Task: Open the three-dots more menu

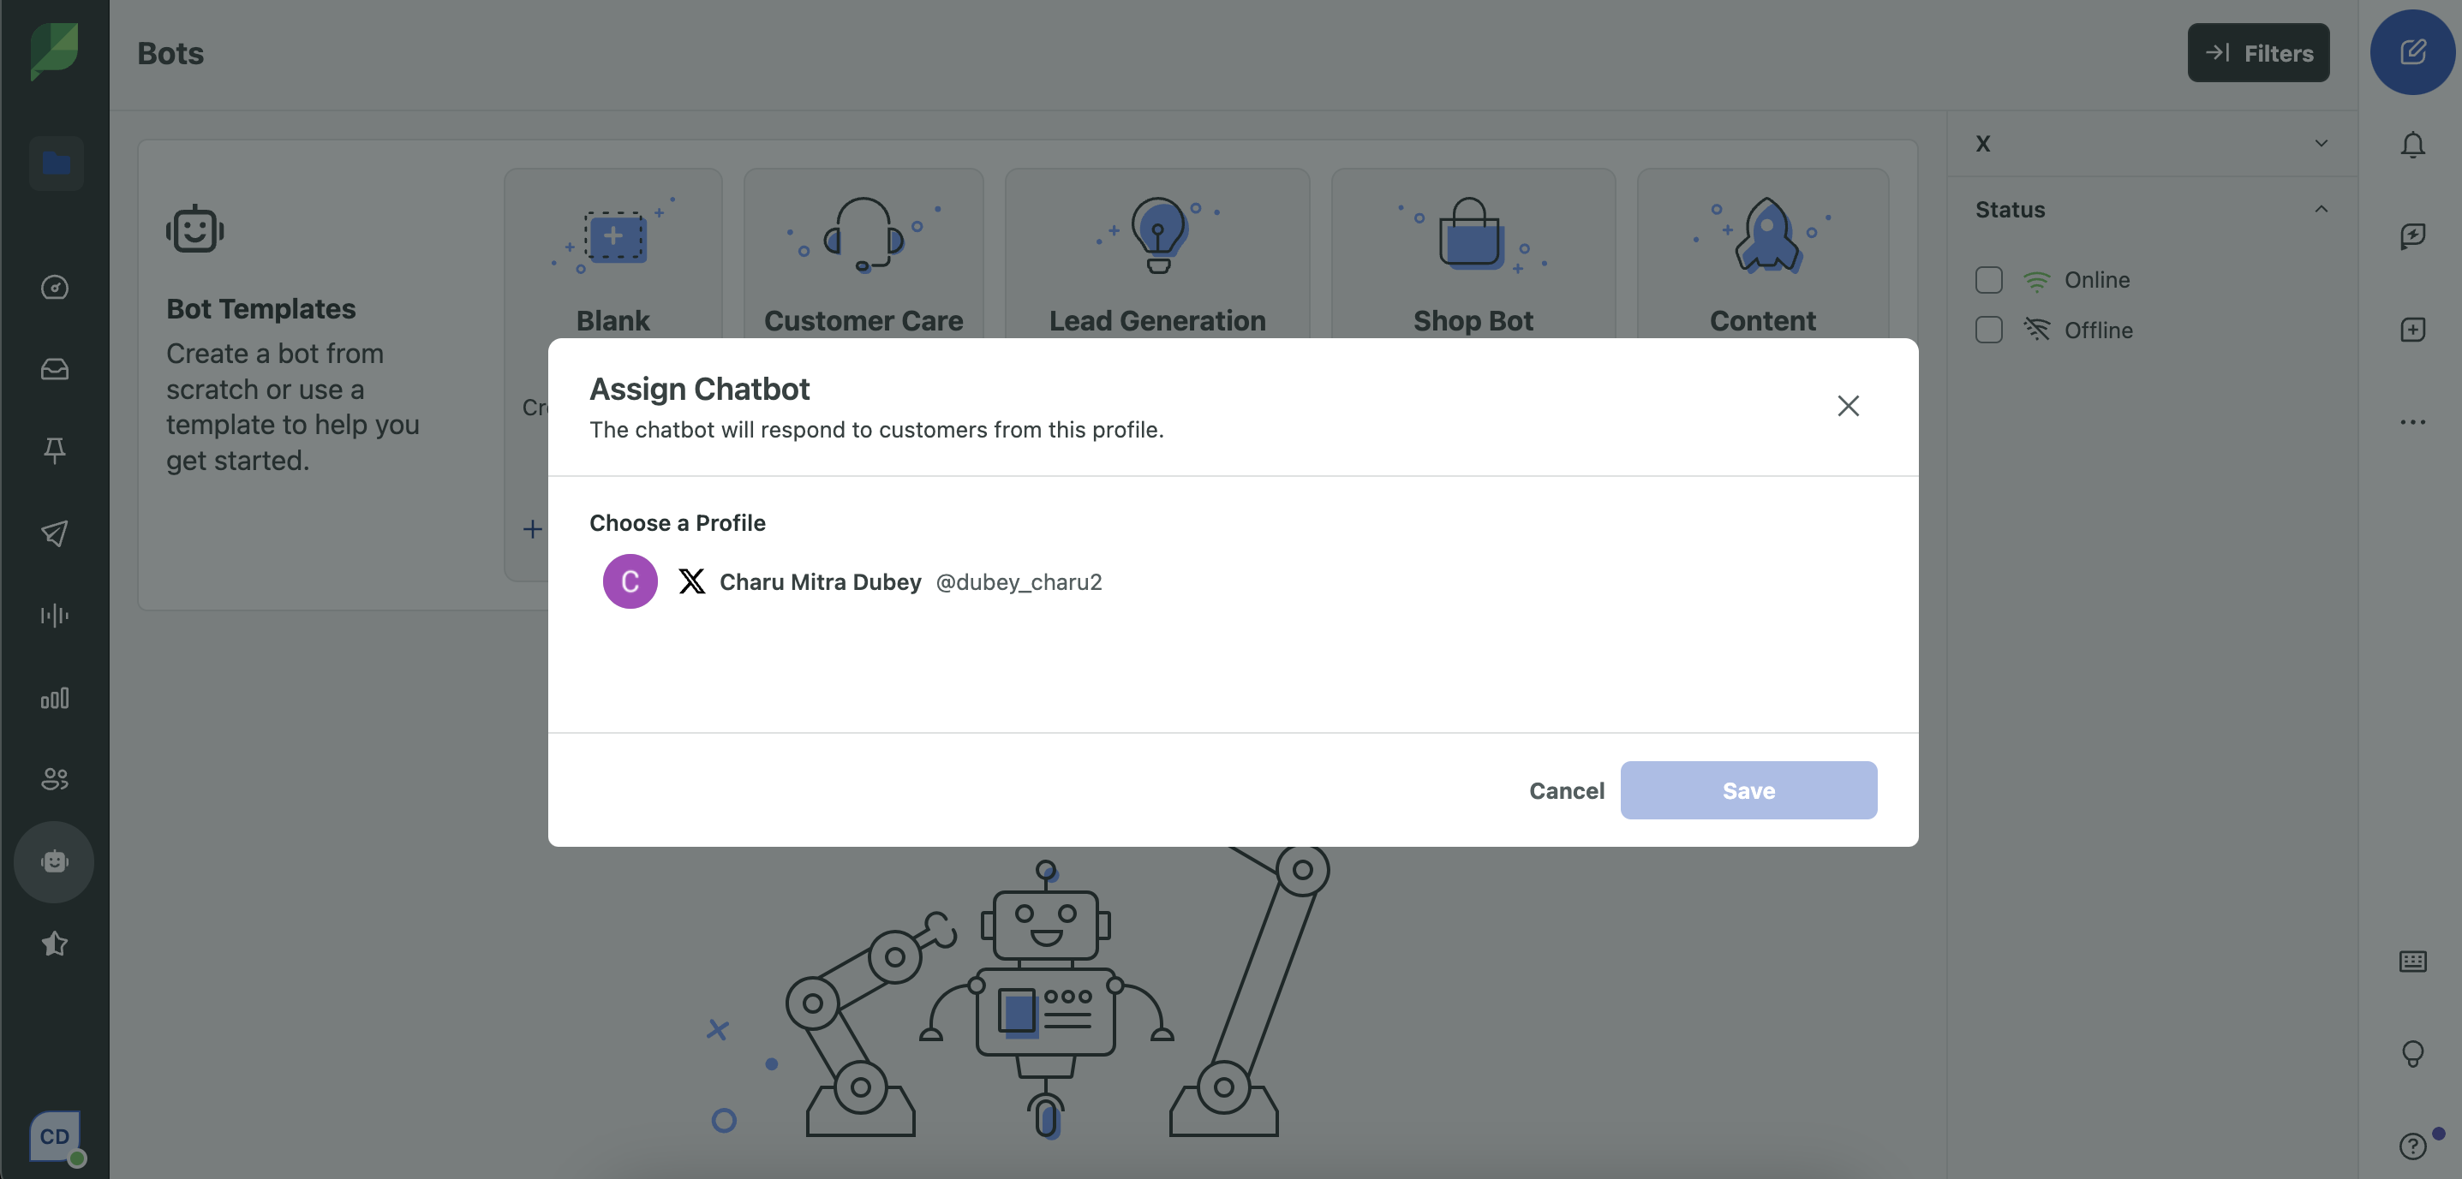Action: [2412, 421]
